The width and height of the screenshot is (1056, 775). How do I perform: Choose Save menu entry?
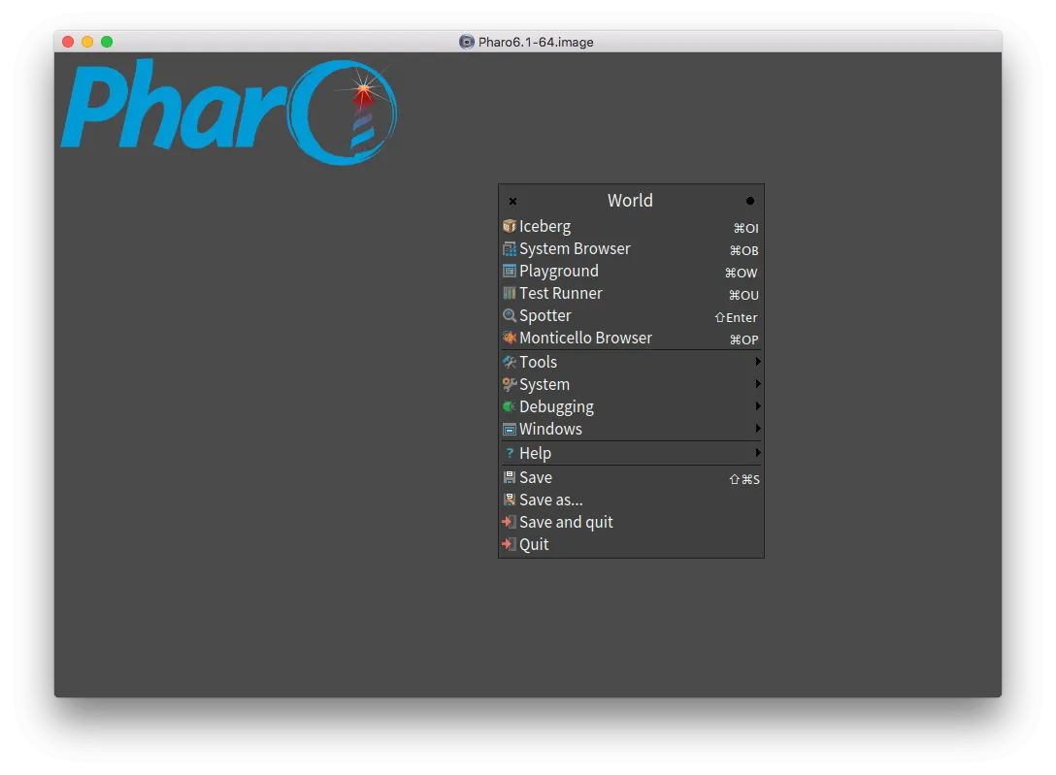[631, 477]
